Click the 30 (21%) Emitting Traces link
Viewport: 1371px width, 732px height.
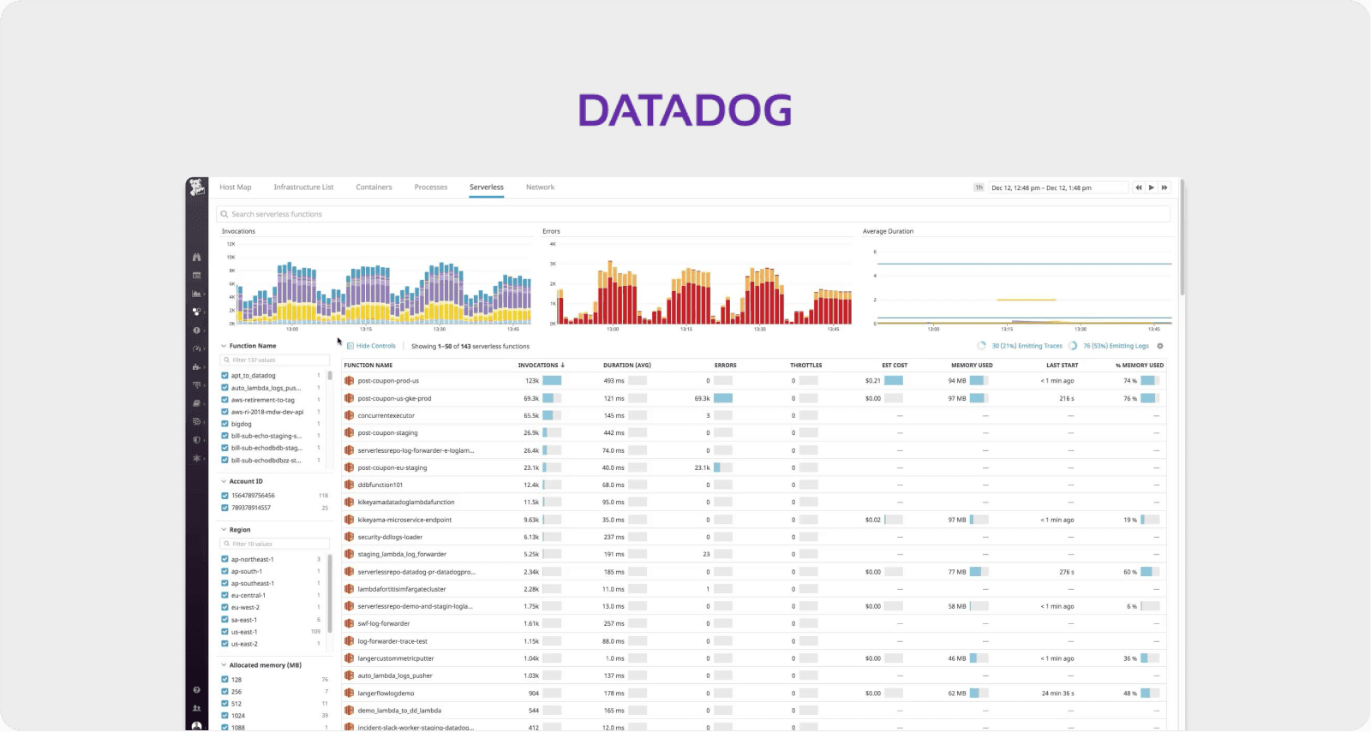coord(1027,346)
